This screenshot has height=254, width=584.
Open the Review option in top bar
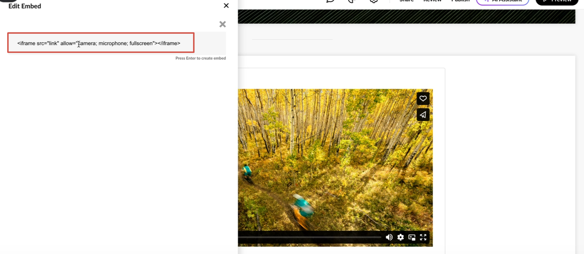432,1
